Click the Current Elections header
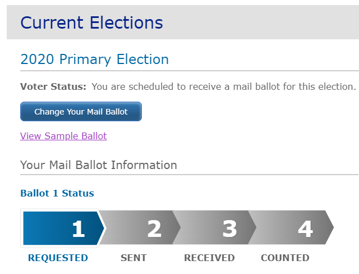 (91, 22)
